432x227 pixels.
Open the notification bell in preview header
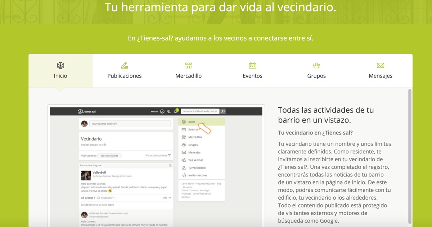[x=176, y=111]
